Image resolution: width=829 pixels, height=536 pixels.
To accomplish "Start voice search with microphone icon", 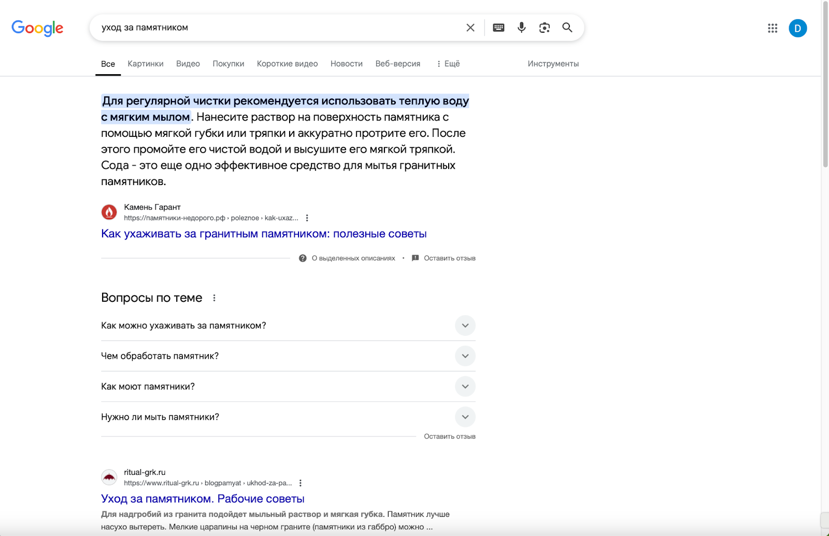I will (521, 27).
